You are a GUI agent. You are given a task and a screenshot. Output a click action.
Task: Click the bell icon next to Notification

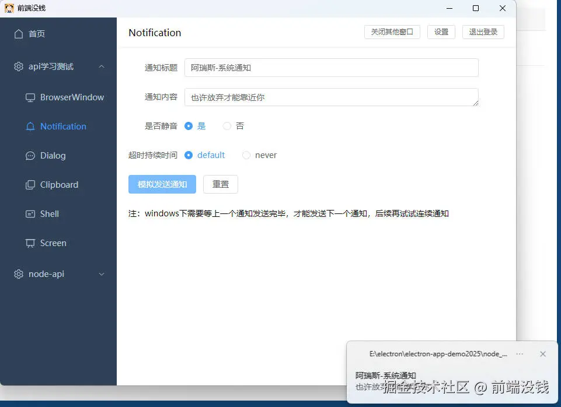tap(30, 126)
